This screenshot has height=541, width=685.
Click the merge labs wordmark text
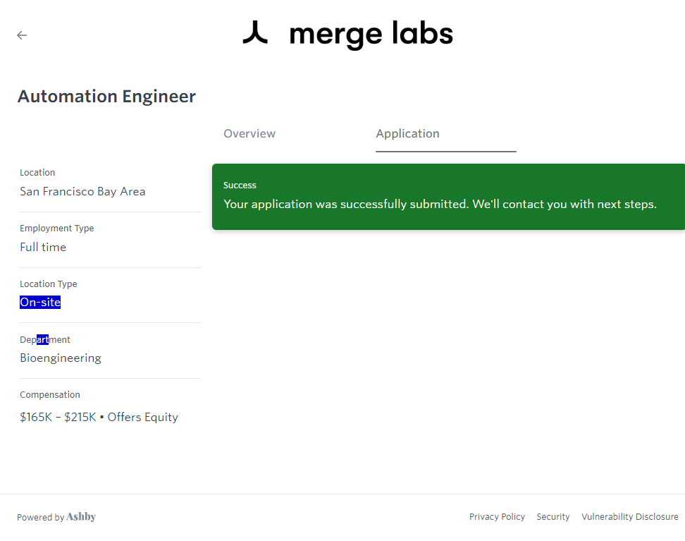pyautogui.click(x=371, y=34)
